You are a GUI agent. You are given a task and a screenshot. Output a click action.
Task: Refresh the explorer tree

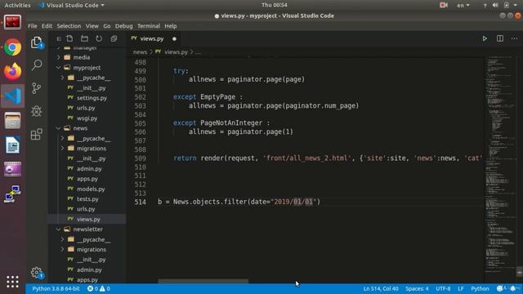tap(99, 38)
